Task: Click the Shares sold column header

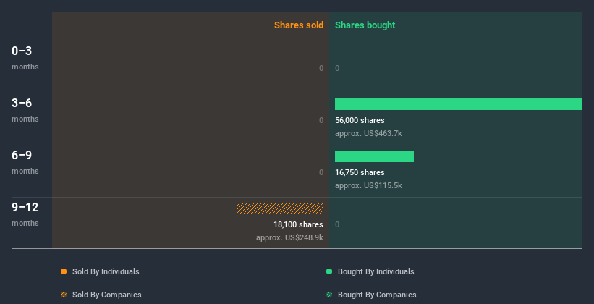Action: [x=299, y=25]
